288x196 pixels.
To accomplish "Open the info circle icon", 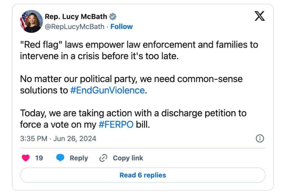I will pos(260,138).
